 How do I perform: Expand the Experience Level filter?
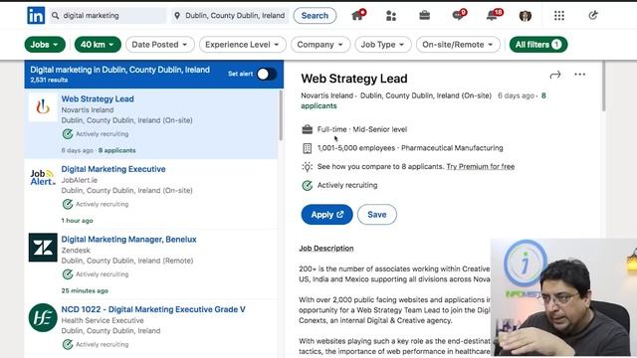coord(243,45)
